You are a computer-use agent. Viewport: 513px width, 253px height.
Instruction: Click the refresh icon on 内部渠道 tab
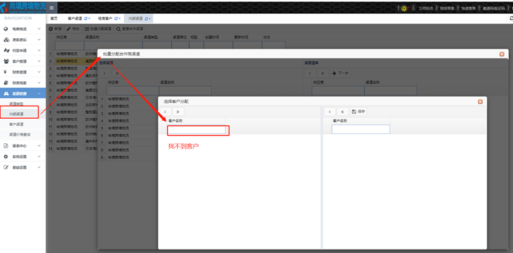click(146, 19)
